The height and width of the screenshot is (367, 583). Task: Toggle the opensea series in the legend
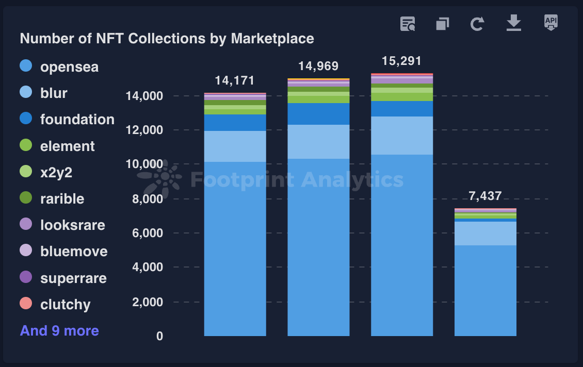coord(59,66)
